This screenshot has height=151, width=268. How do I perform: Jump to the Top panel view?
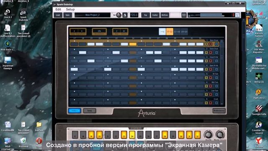145,15
